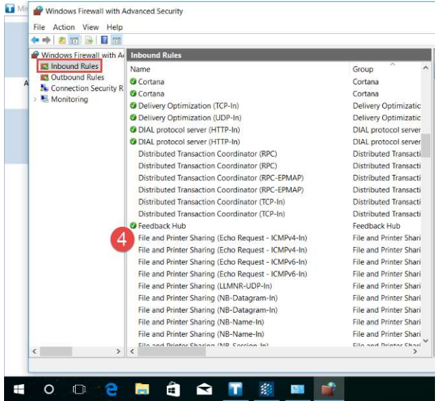Image resolution: width=437 pixels, height=401 pixels.
Task: Click the Monitoring node icon
Action: (45, 99)
